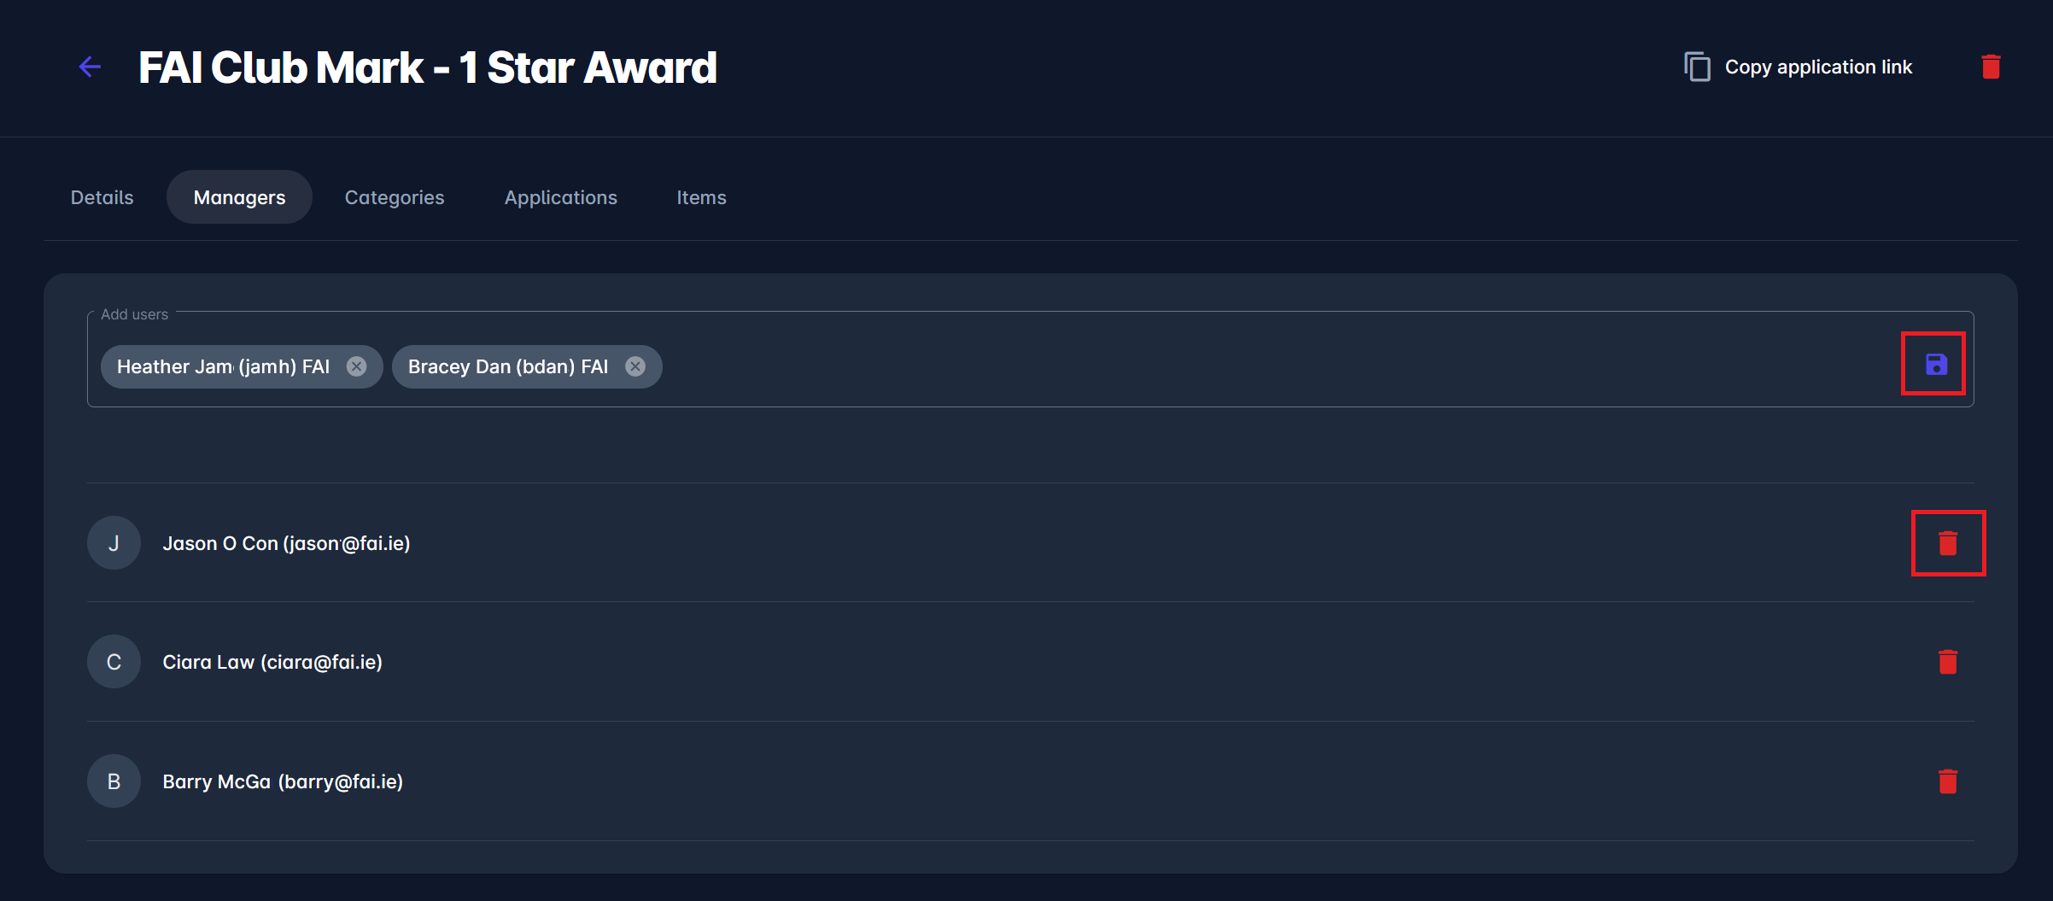This screenshot has height=901, width=2053.
Task: Remove the Bracey Dan chip
Action: click(635, 366)
